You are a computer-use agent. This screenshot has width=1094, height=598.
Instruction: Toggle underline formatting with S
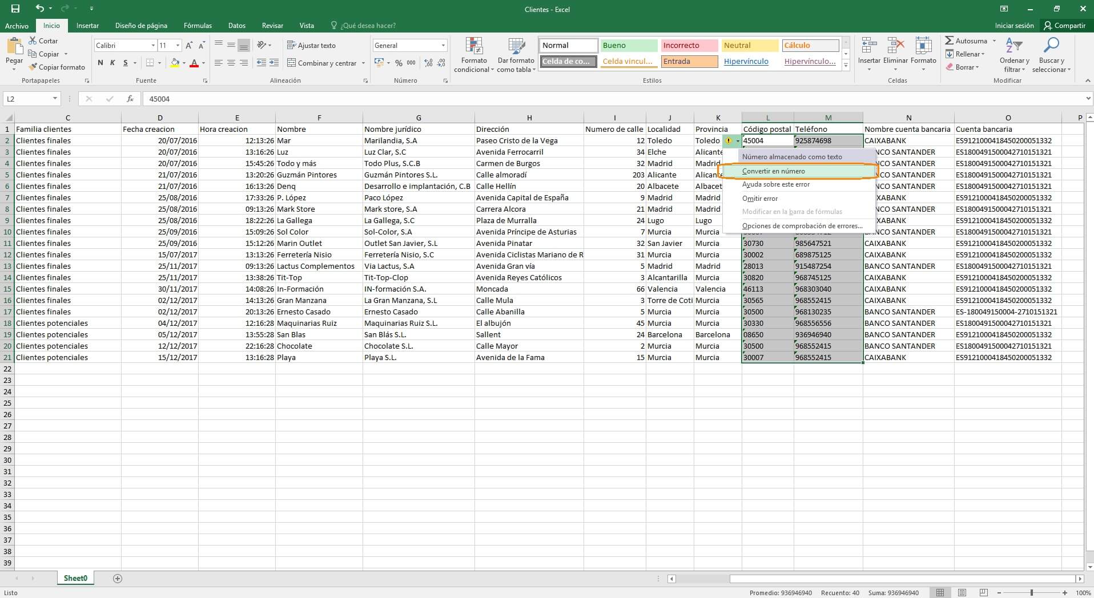pos(124,63)
